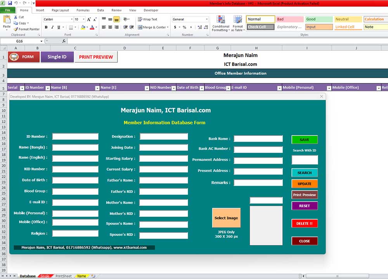Image resolution: width=388 pixels, height=279 pixels.
Task: Click the Cut scissors icon
Action: (16, 17)
